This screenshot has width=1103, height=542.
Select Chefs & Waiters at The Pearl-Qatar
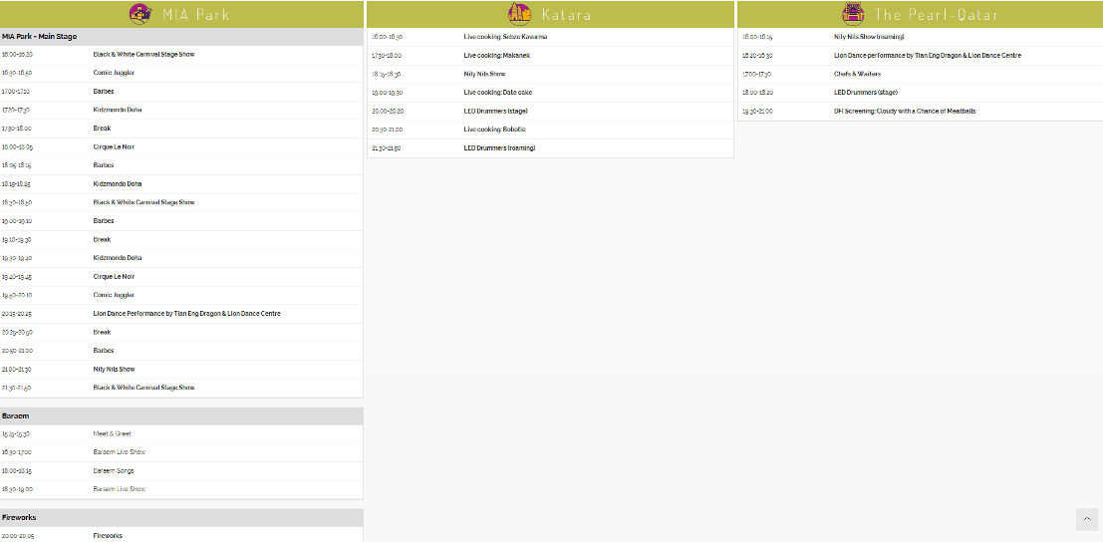tap(857, 74)
